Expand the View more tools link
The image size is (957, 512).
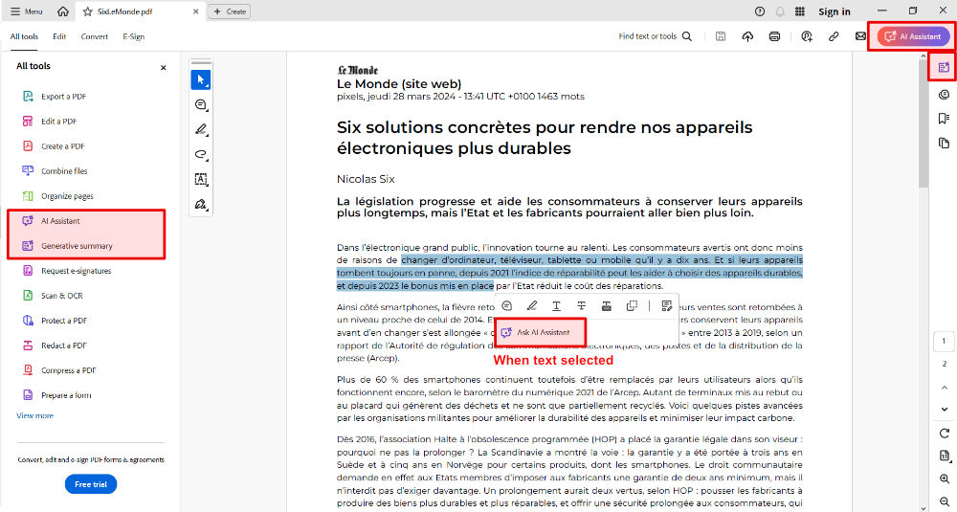click(34, 415)
